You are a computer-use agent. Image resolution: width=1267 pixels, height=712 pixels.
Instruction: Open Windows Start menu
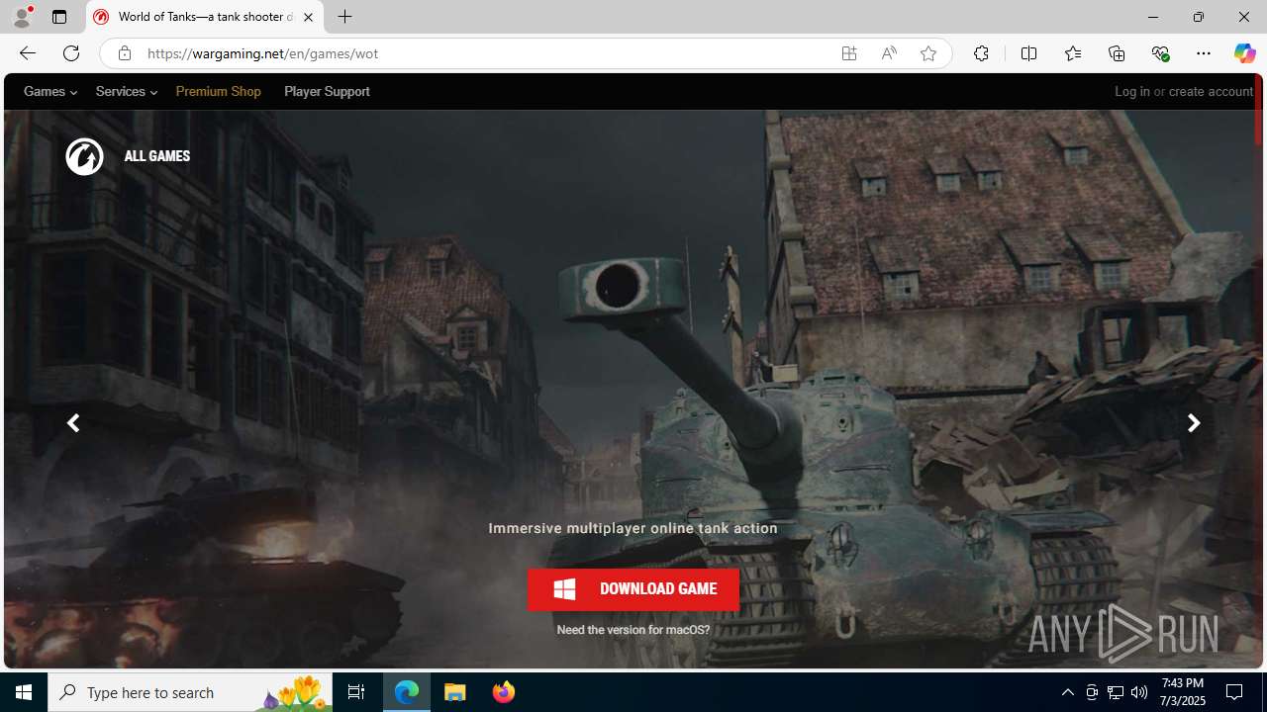(x=24, y=692)
